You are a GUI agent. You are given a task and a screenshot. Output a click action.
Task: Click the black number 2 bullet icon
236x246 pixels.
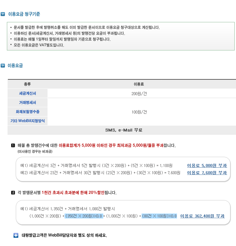pos(13,193)
